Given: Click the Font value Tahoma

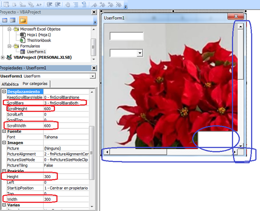Looking at the screenshot, I should click(x=51, y=137).
